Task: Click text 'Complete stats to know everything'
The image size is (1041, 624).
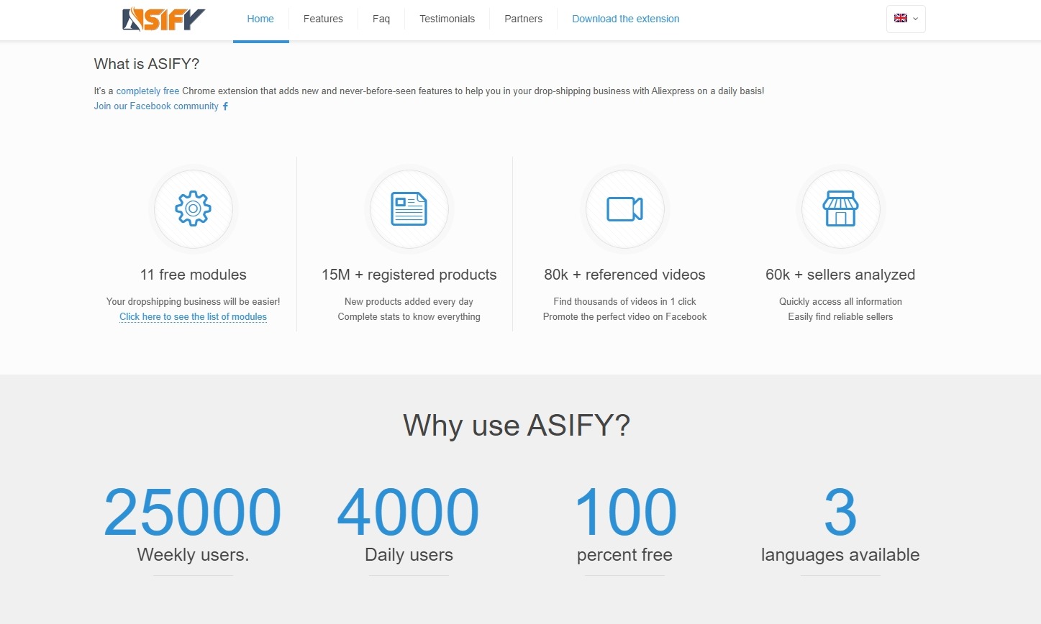Action: click(x=409, y=317)
